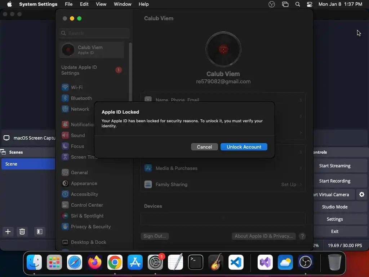Open scene filters icon in OBS
Screen dimensions: 369x277
point(40,232)
